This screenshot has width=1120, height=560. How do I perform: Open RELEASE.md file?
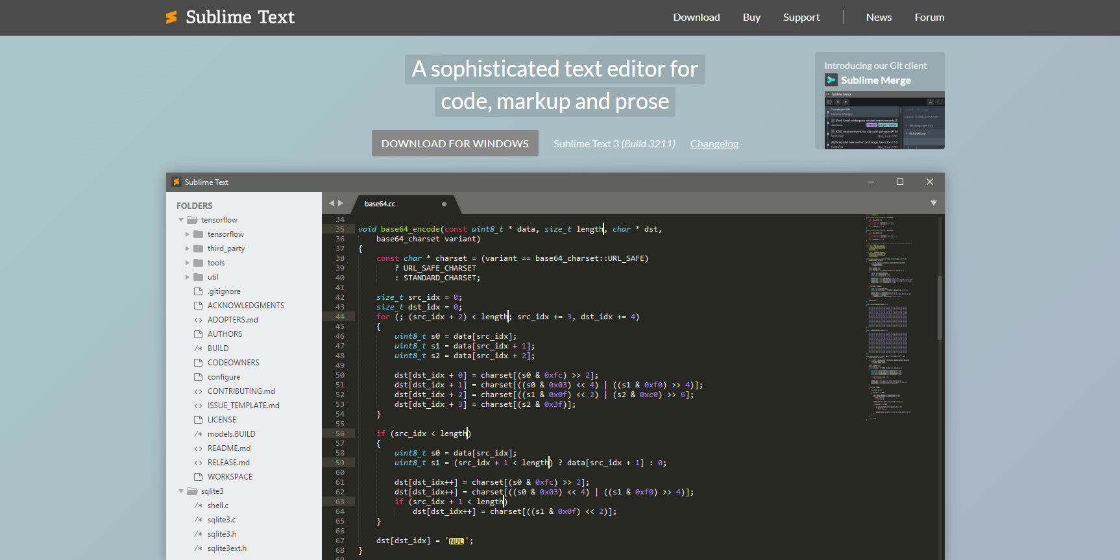[228, 463]
